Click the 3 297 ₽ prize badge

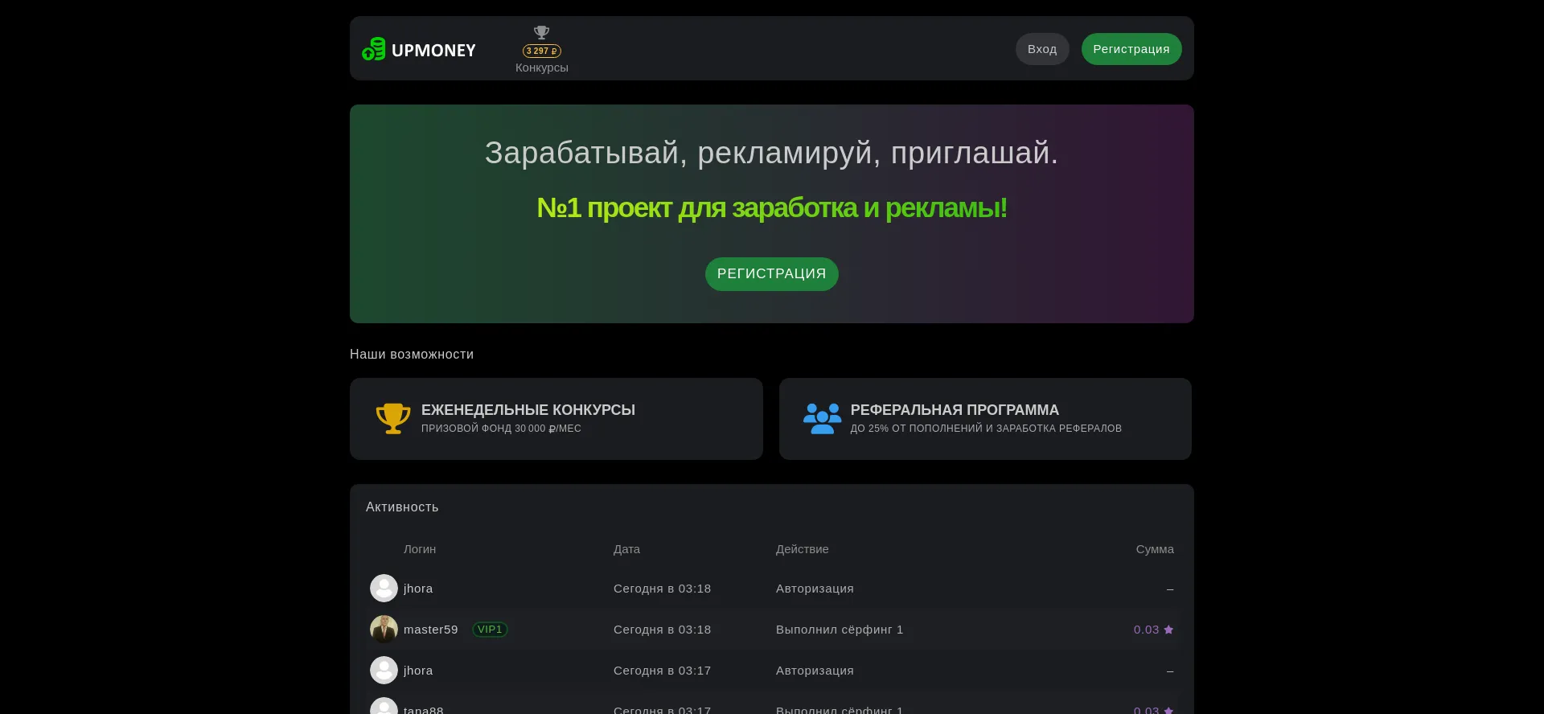point(542,51)
